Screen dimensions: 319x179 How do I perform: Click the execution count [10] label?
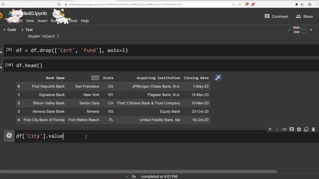[9, 65]
